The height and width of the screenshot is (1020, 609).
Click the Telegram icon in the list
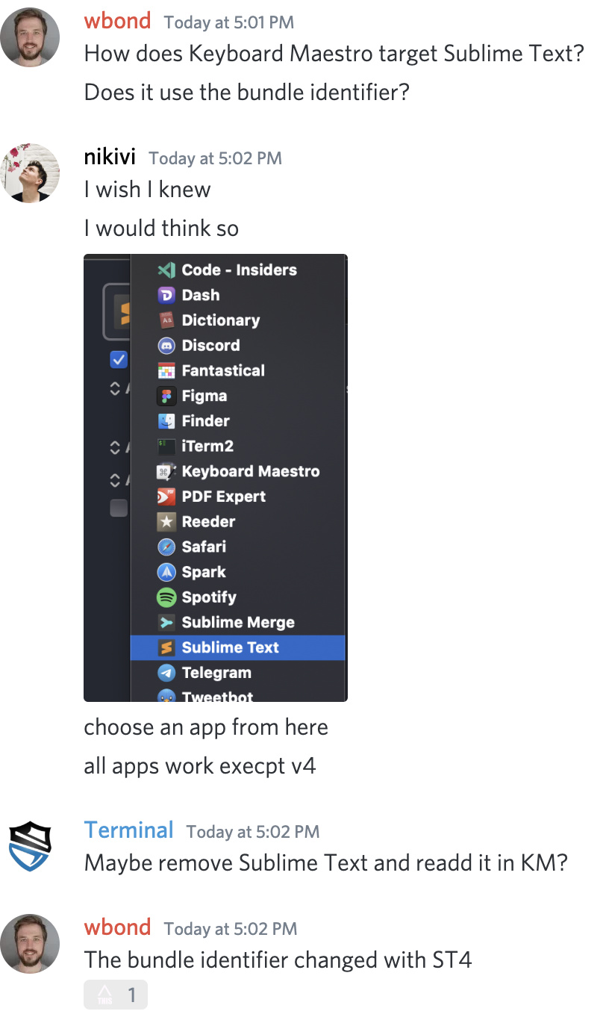coord(166,673)
